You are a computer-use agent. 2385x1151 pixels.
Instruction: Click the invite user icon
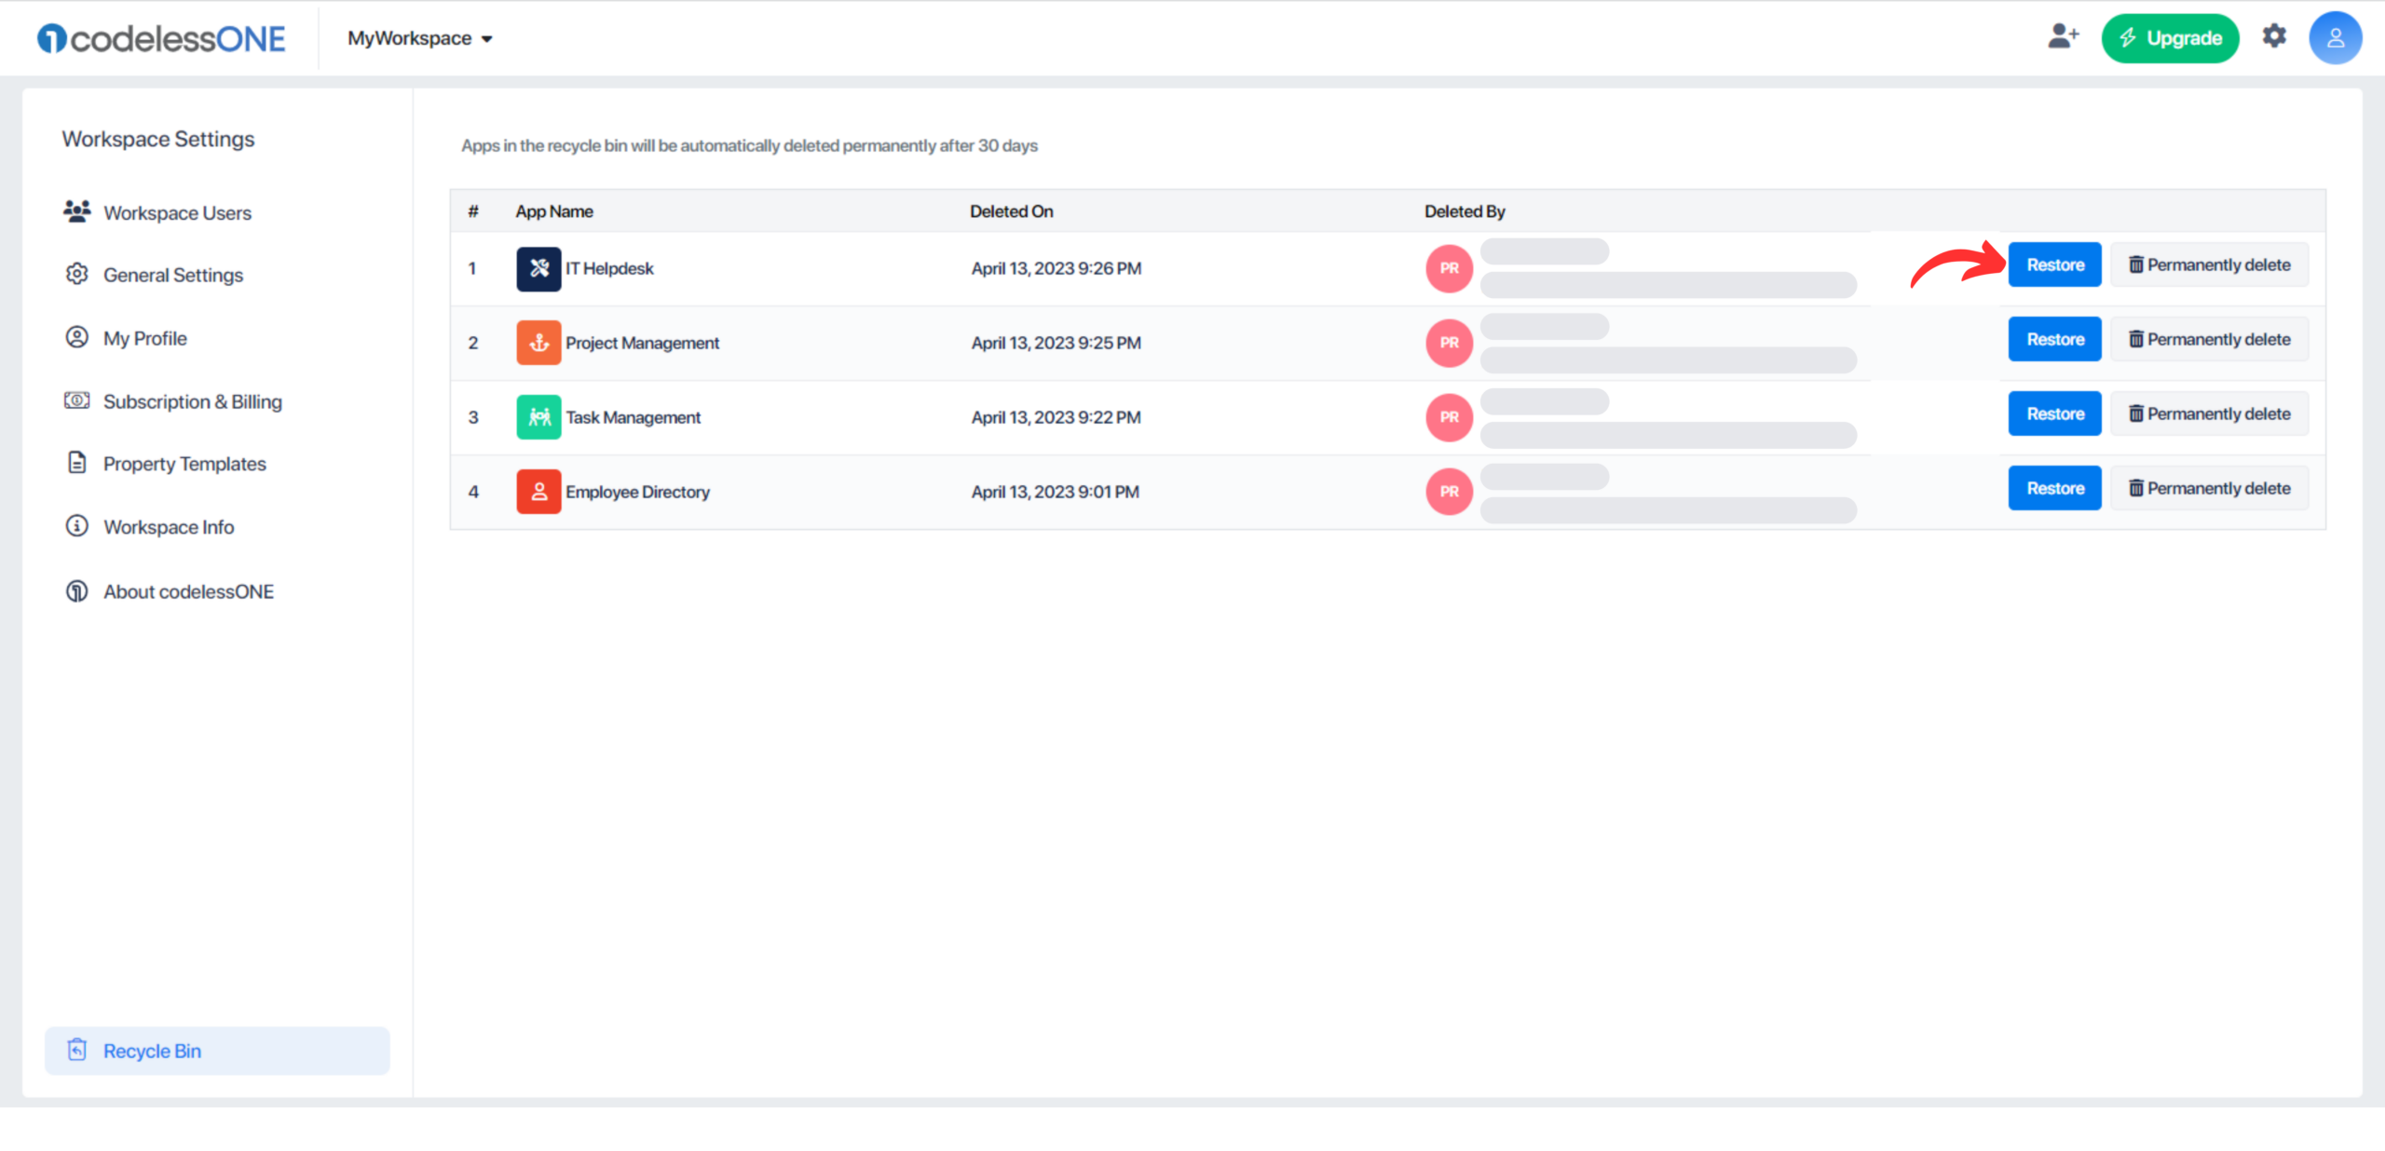click(2063, 36)
